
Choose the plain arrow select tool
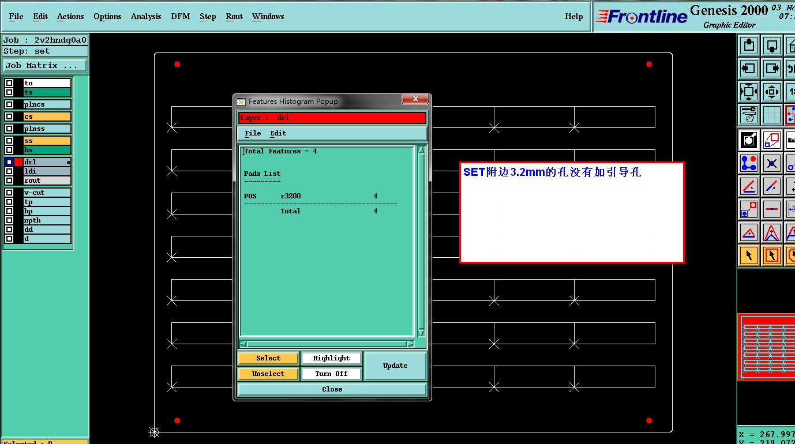[749, 255]
